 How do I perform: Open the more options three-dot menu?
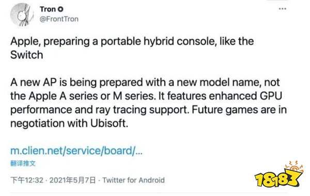(283, 9)
